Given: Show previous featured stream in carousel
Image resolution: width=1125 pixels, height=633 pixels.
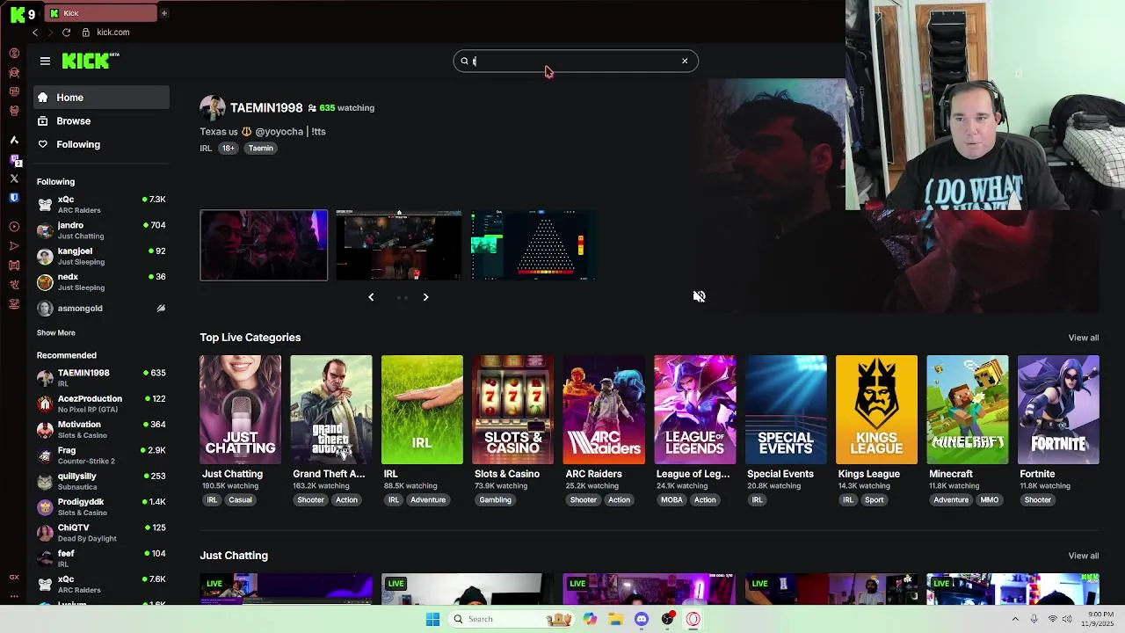Looking at the screenshot, I should point(371,297).
